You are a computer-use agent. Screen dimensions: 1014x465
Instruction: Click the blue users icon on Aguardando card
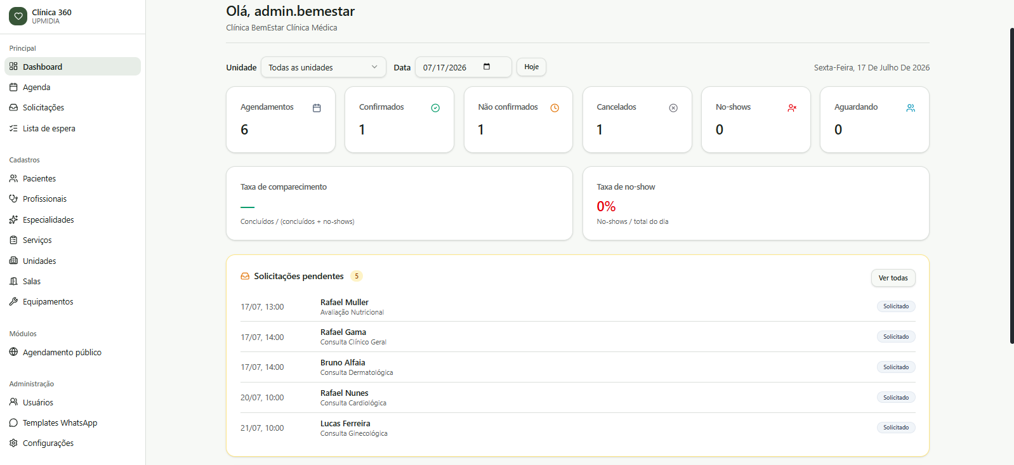point(911,108)
